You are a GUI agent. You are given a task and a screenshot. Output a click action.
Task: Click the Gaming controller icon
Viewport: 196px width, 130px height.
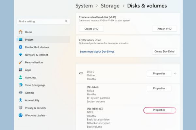pyautogui.click(x=21, y=92)
